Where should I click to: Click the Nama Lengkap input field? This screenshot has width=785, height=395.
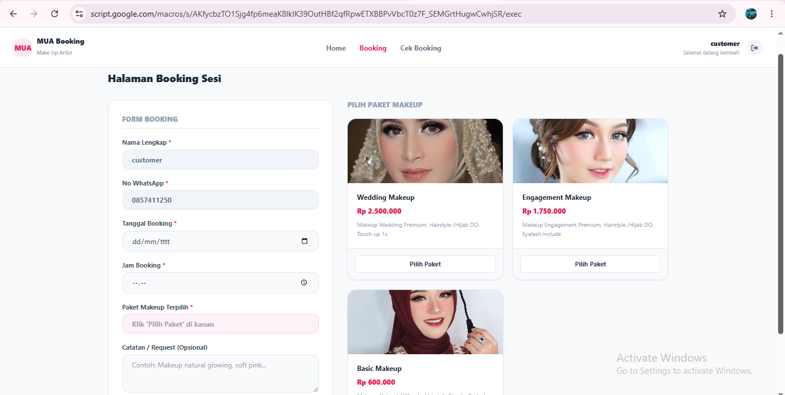(x=221, y=160)
